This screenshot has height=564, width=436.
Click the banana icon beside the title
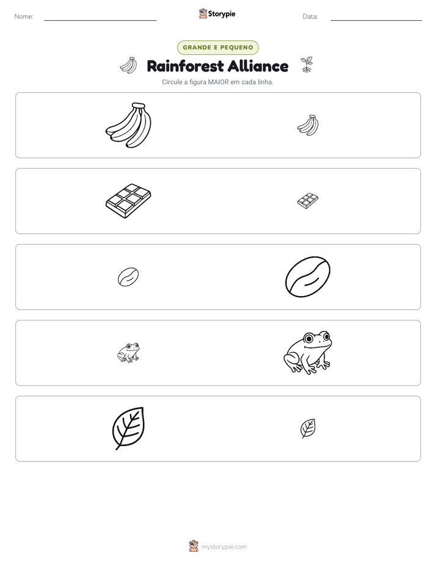[x=129, y=65]
